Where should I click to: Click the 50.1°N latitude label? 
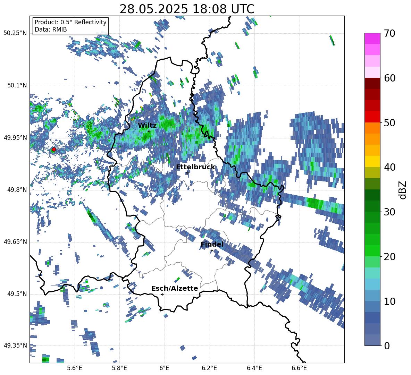coord(17,86)
